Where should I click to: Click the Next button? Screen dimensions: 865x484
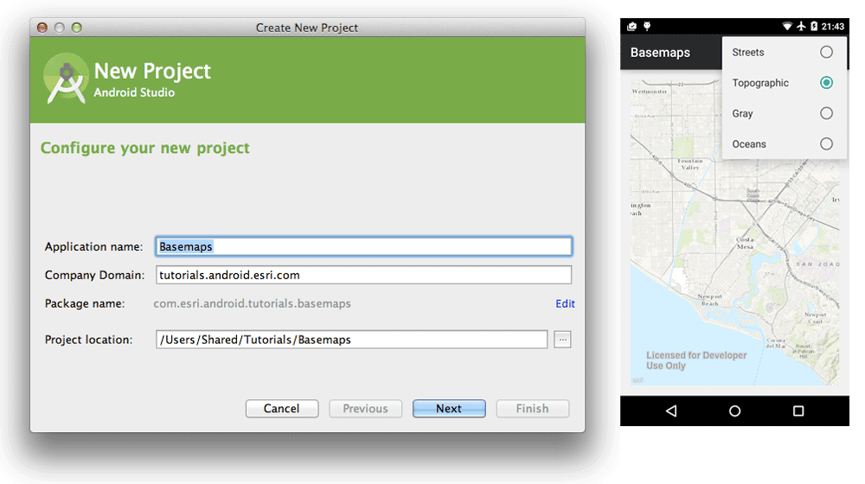[449, 409]
